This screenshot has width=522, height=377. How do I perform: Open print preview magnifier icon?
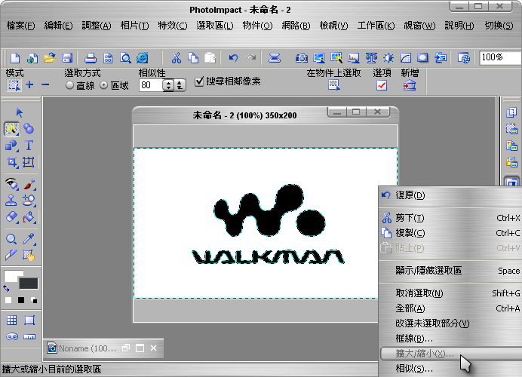tap(125, 58)
